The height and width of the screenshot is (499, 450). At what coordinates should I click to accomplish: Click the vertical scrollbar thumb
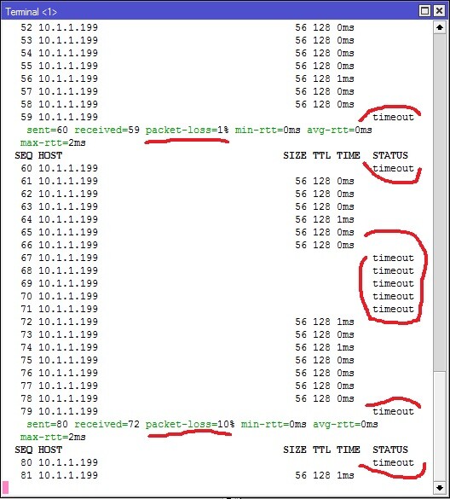(x=440, y=202)
